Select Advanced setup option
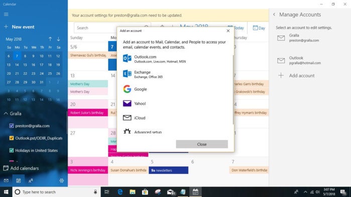351x197 pixels. pos(175,131)
